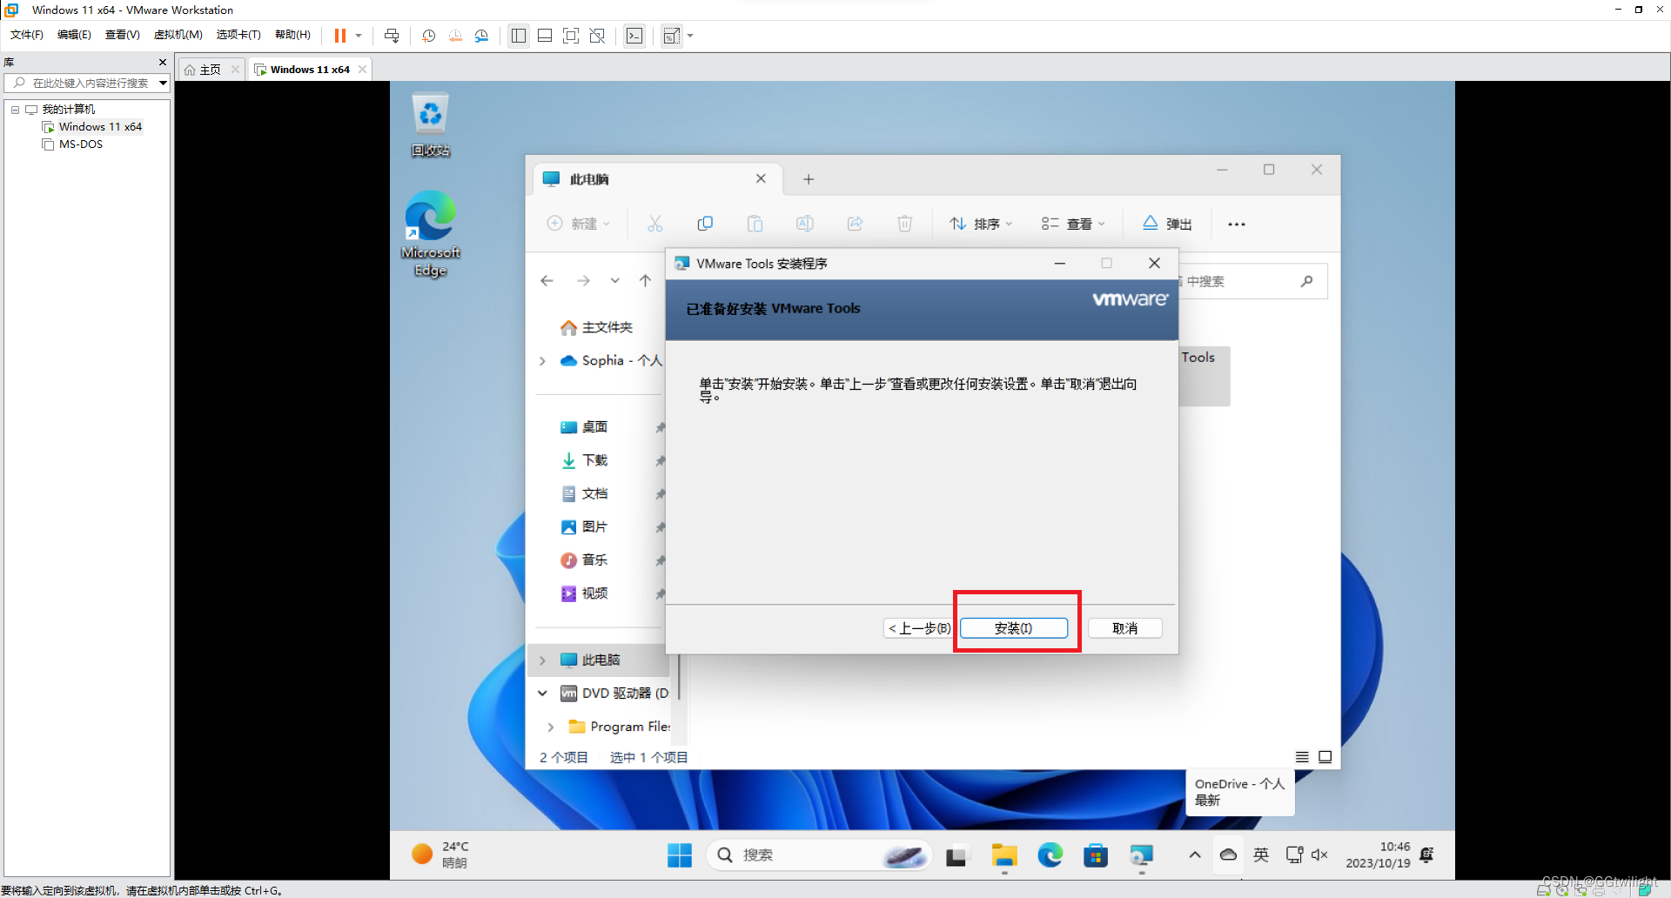
Task: Pause the running virtual machine
Action: [341, 36]
